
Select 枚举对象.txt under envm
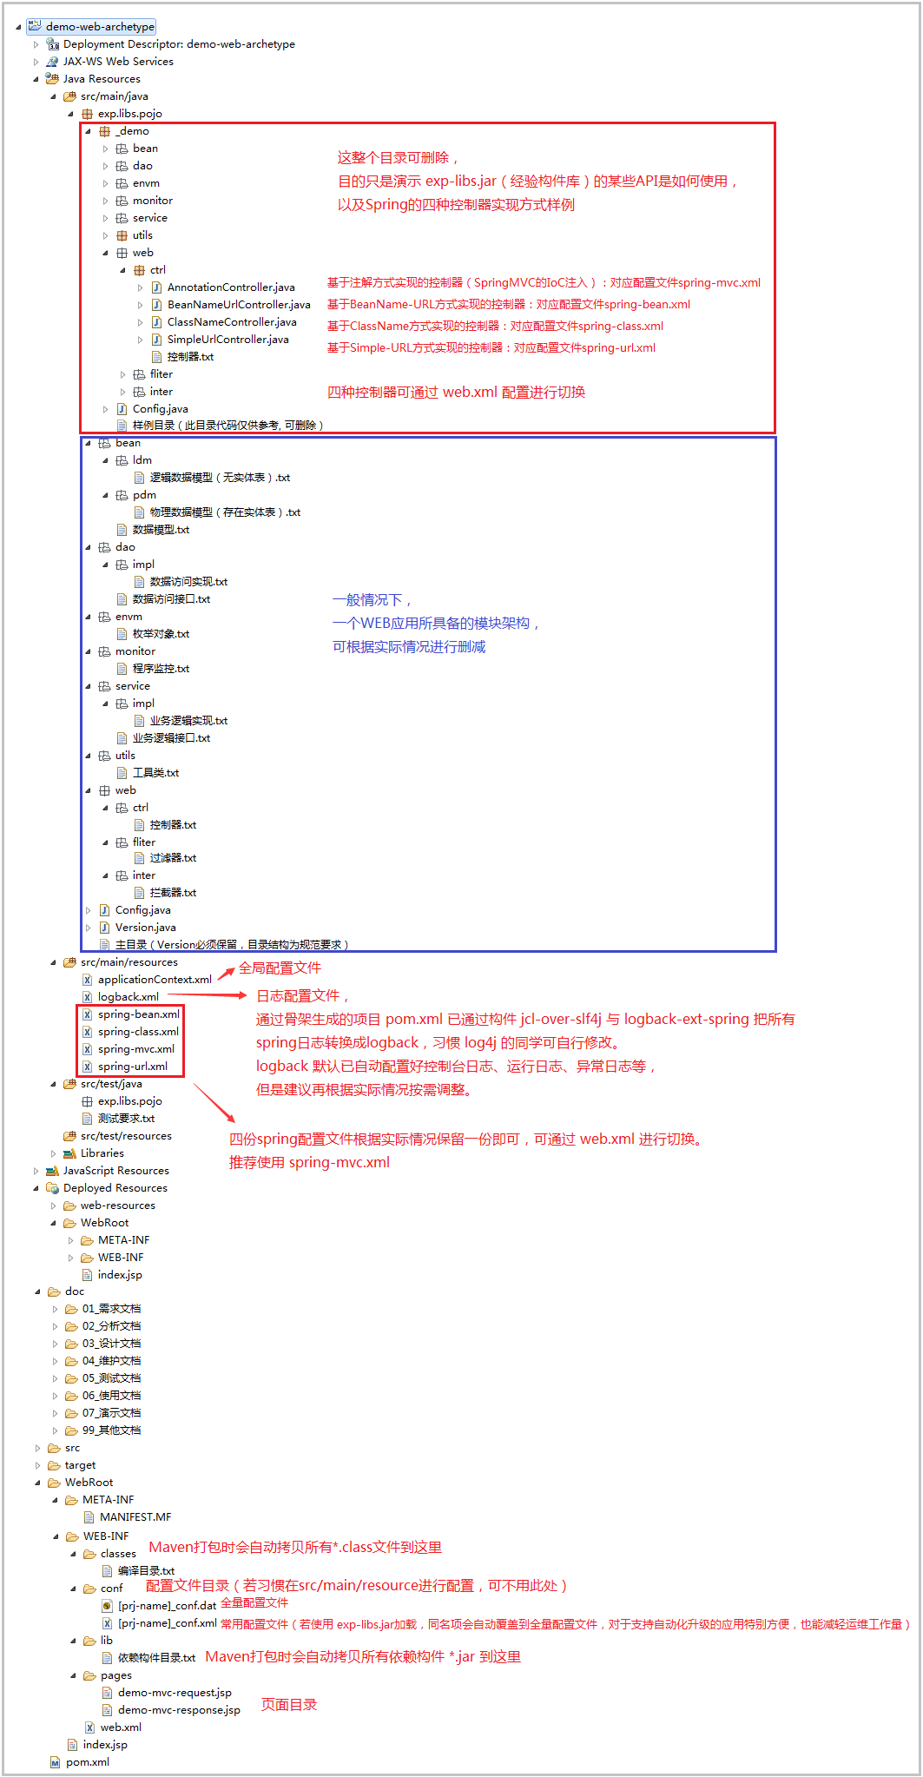coord(161,633)
